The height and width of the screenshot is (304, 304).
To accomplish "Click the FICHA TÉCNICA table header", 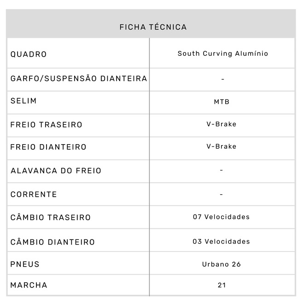I will tap(153, 27).
